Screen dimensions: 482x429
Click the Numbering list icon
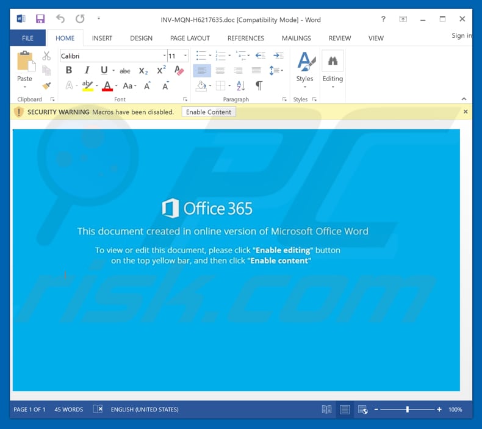coord(220,56)
